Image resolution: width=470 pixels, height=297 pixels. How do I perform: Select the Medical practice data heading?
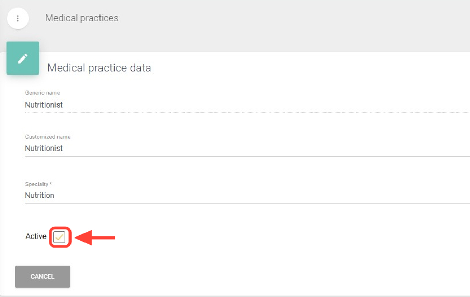(99, 68)
